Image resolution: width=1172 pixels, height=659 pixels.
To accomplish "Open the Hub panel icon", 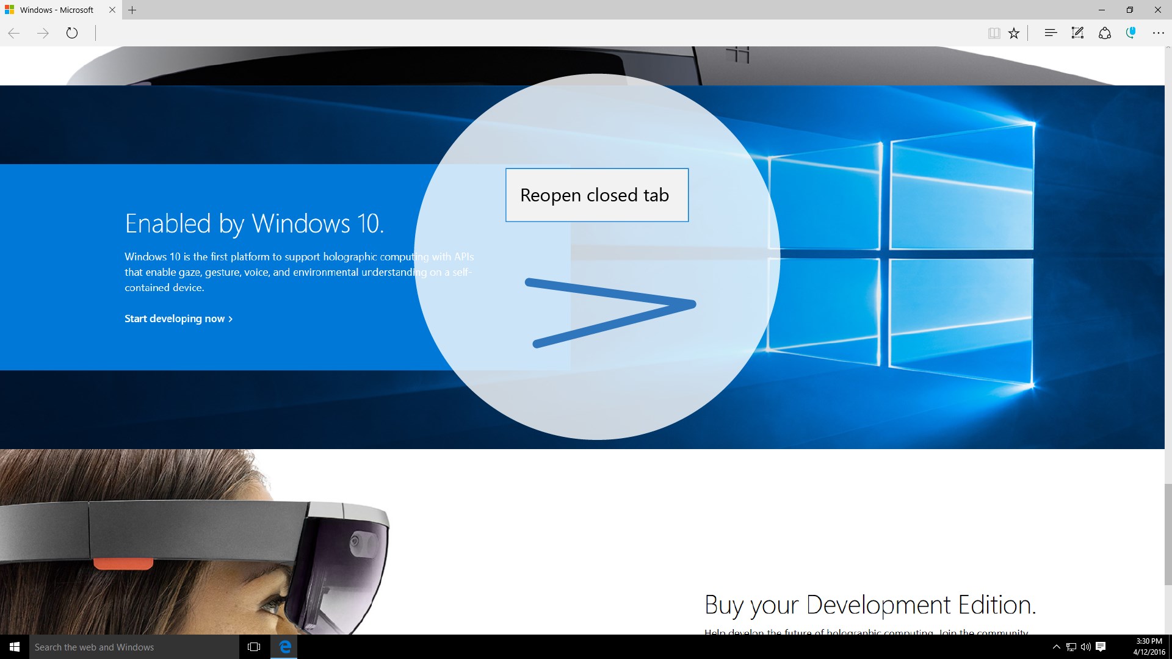I will click(x=1051, y=33).
